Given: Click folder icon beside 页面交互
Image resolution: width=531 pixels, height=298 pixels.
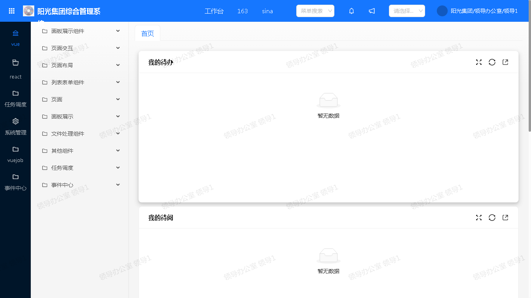Looking at the screenshot, I should pyautogui.click(x=45, y=48).
